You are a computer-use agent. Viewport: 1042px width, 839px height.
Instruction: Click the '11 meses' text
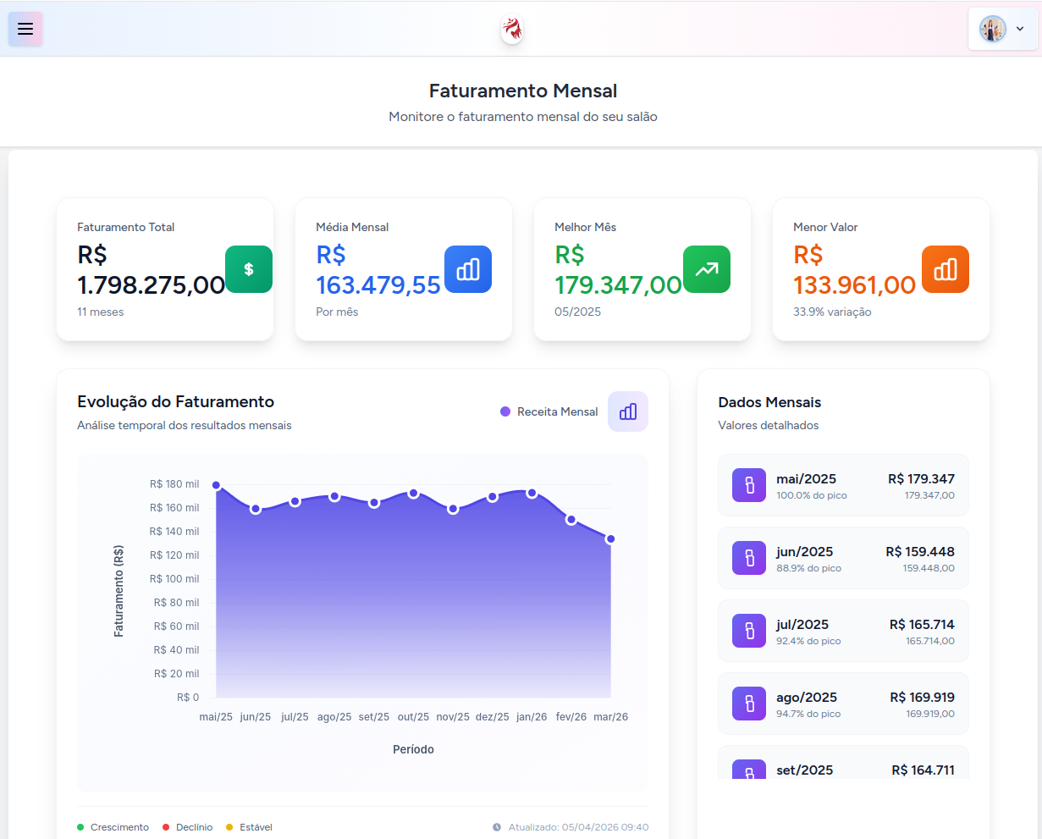101,312
